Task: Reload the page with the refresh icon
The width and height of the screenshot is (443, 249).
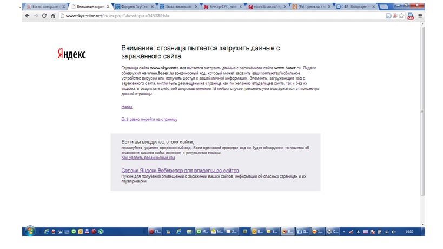Action: point(44,16)
